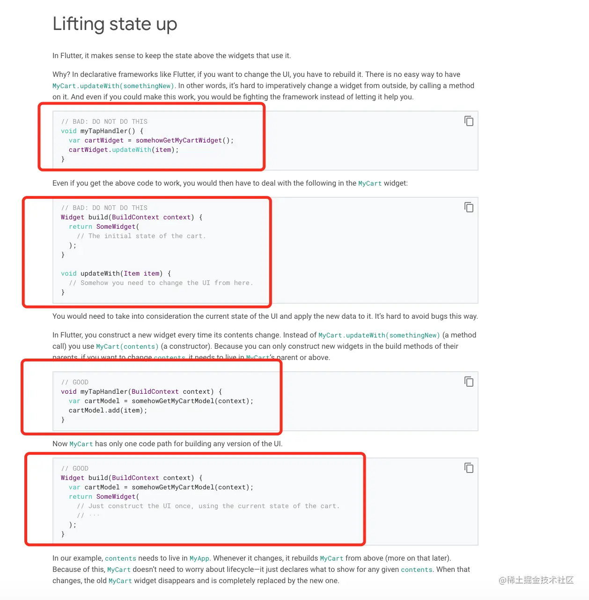Click the "Lifting state up" heading
589x600 pixels.
click(115, 24)
